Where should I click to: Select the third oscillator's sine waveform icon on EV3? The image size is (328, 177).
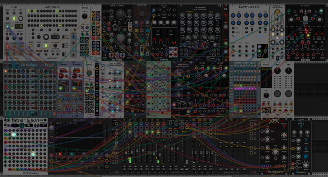pyautogui.click(x=260, y=36)
